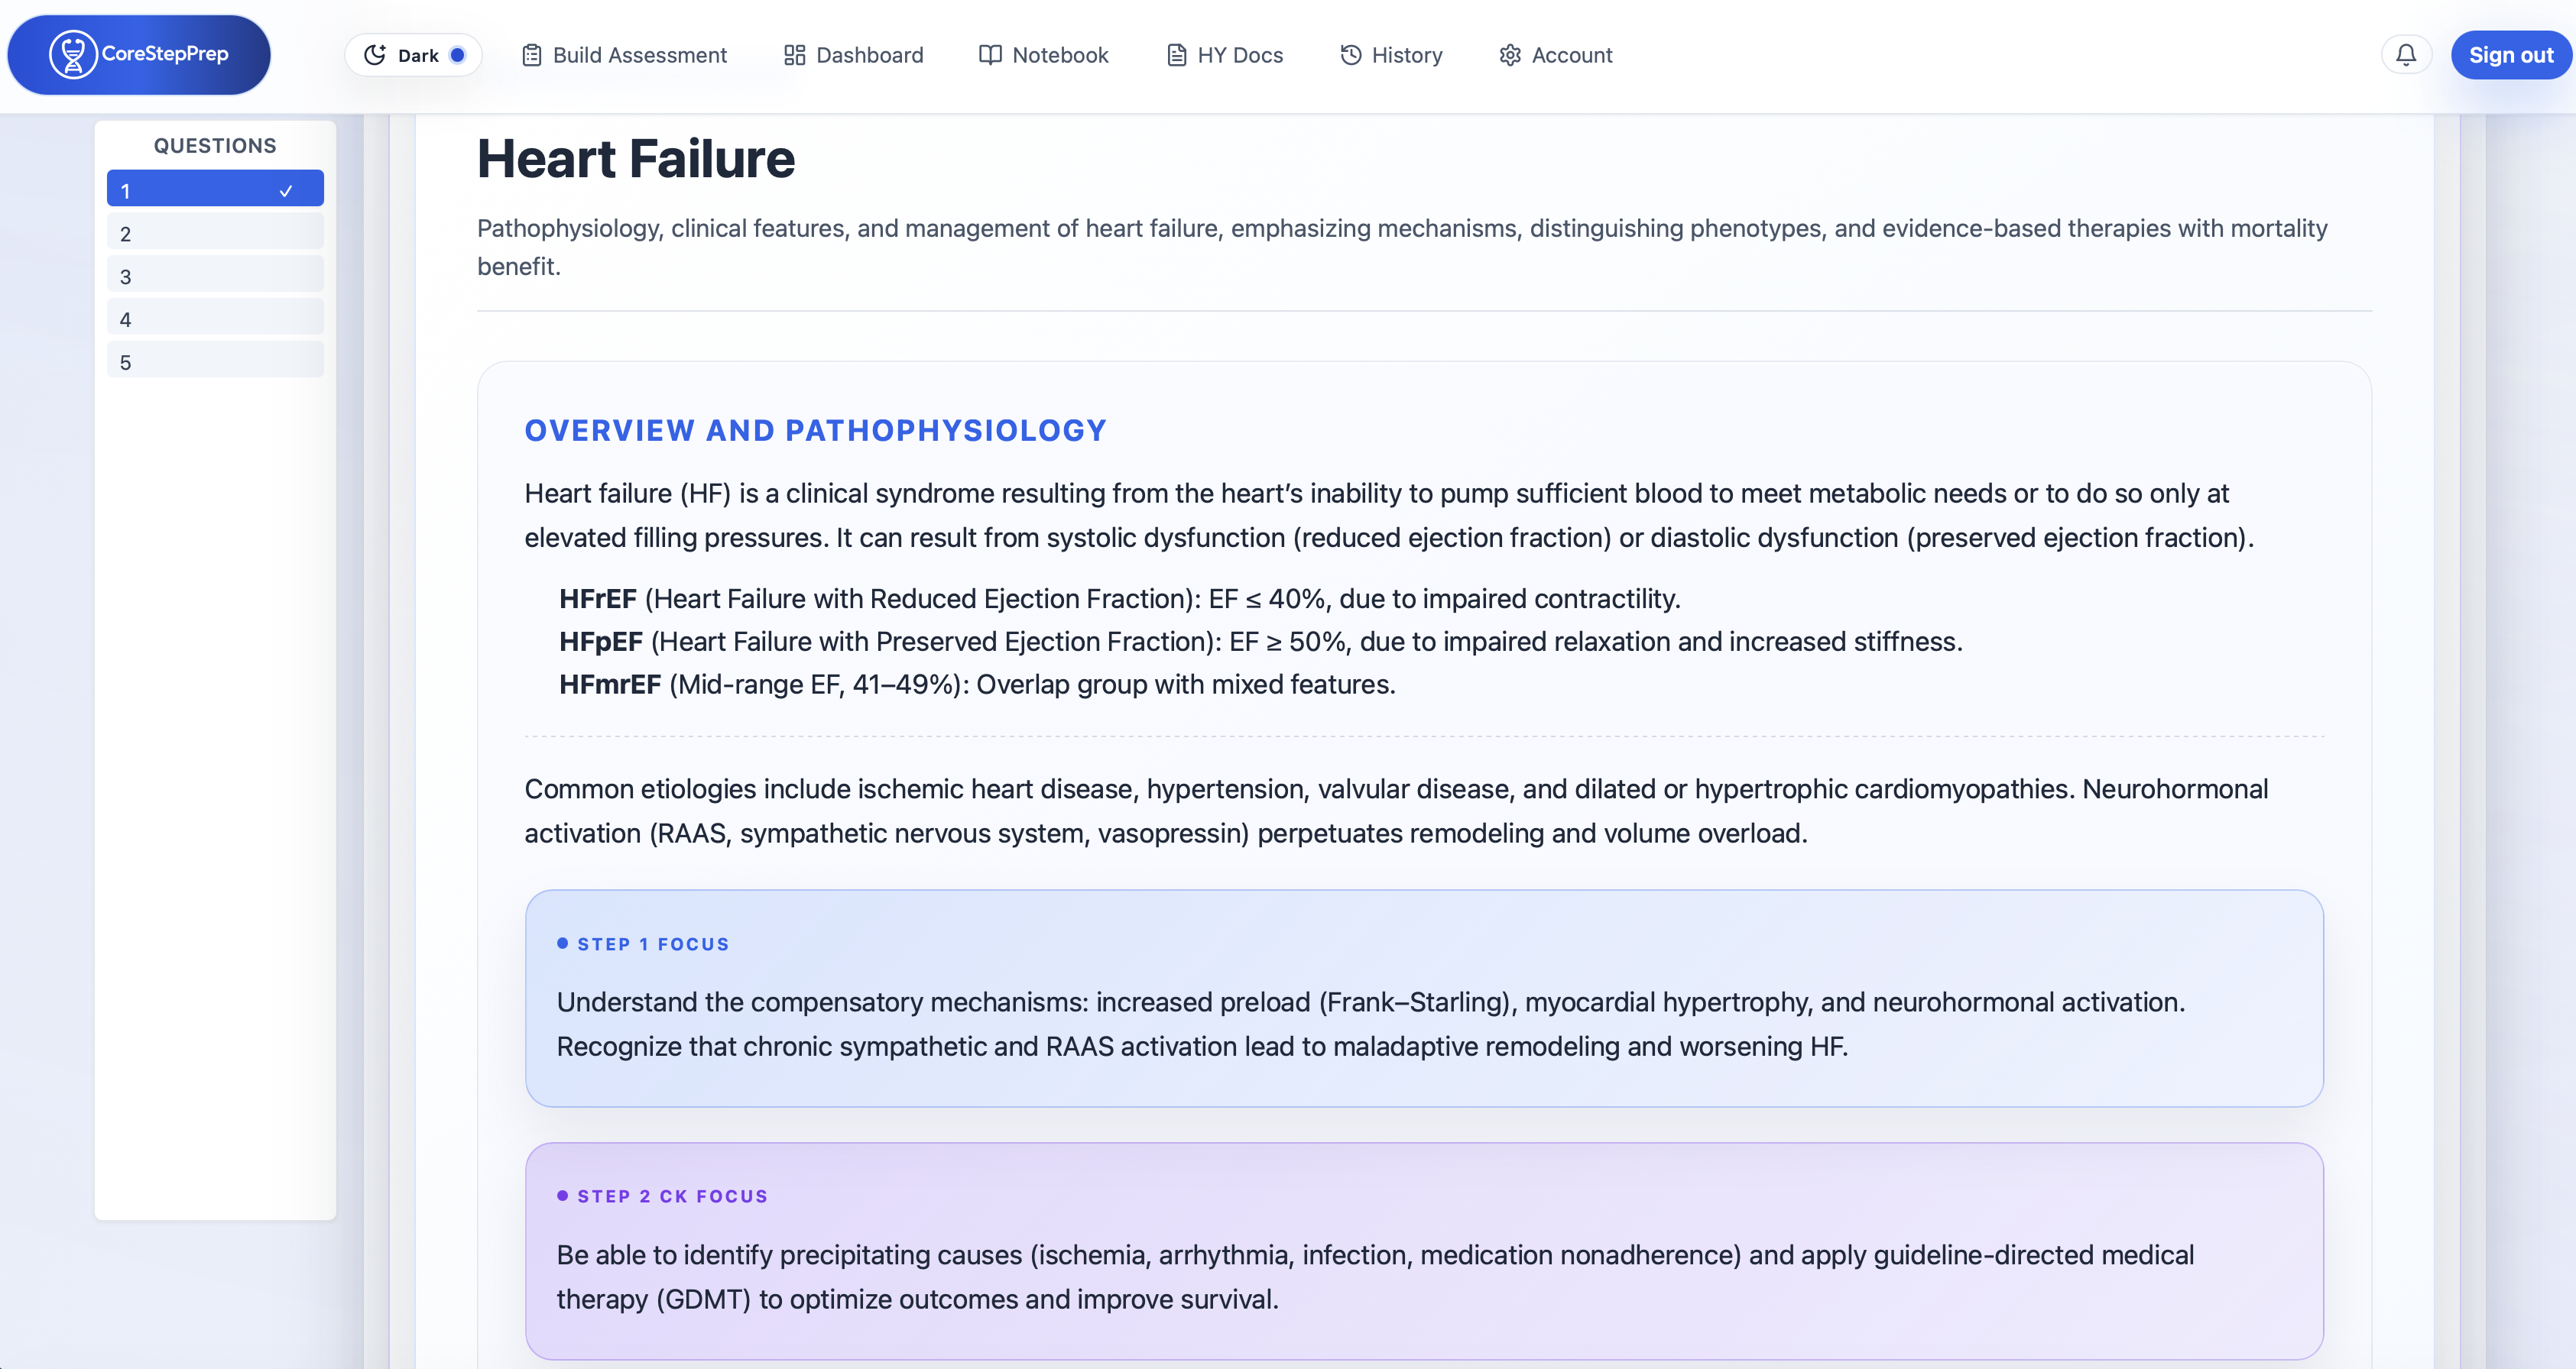This screenshot has width=2576, height=1369.
Task: Click the Build Assessment clipboard icon
Action: click(x=532, y=55)
